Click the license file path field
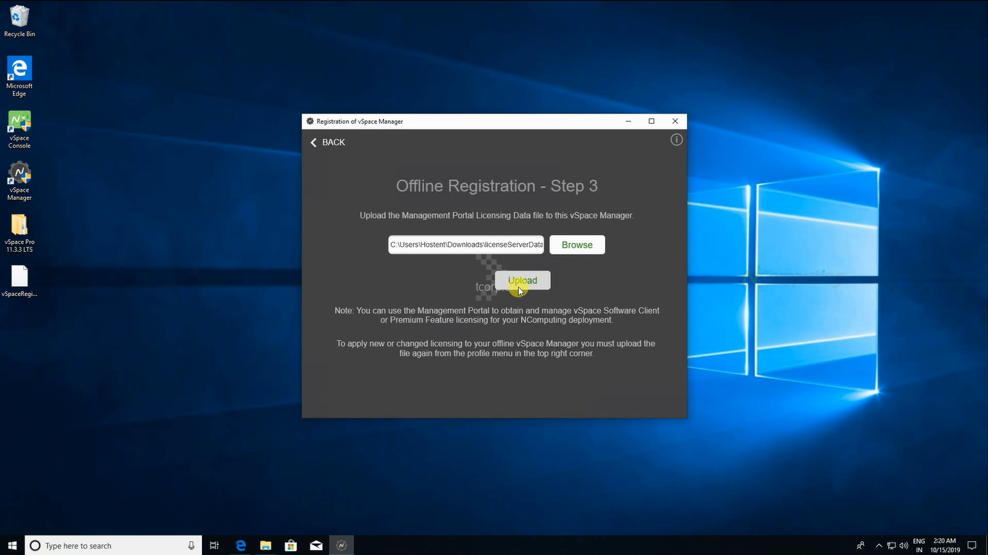988x555 pixels. point(465,245)
